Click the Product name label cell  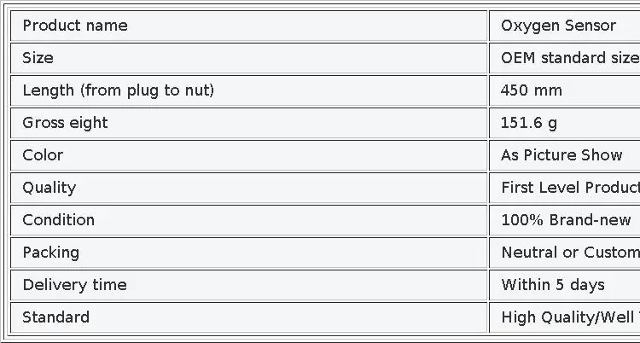tap(249, 26)
